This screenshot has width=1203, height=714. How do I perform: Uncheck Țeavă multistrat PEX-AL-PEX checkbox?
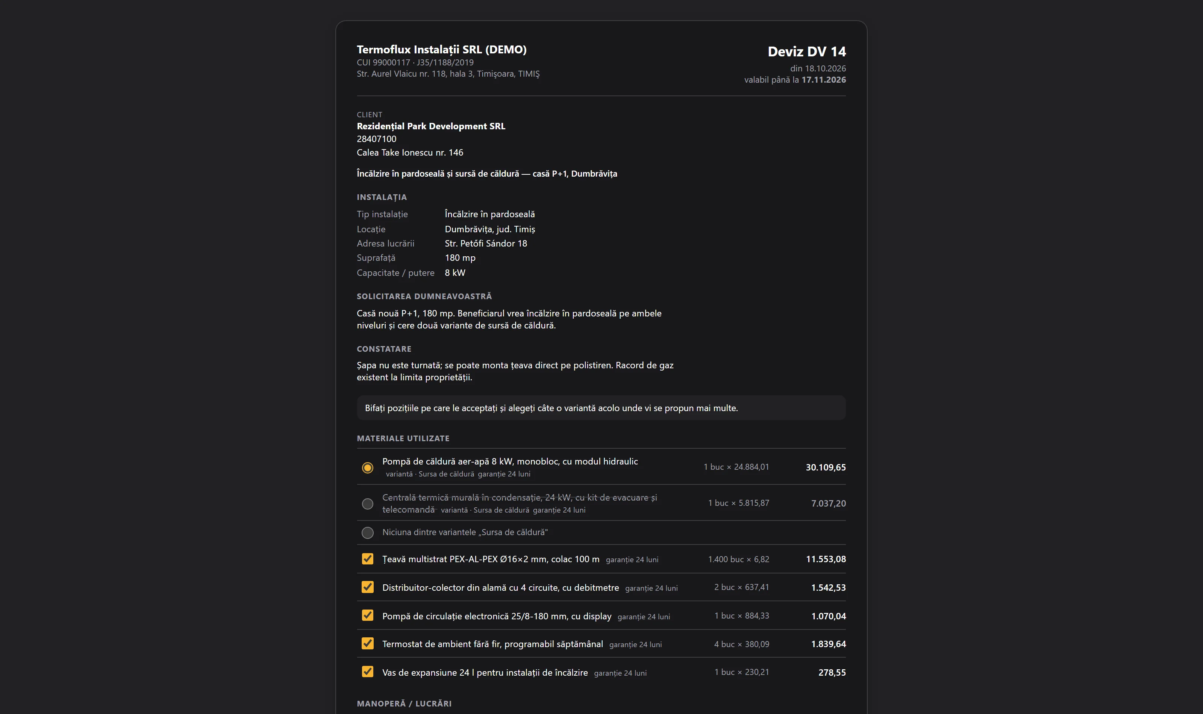click(367, 558)
